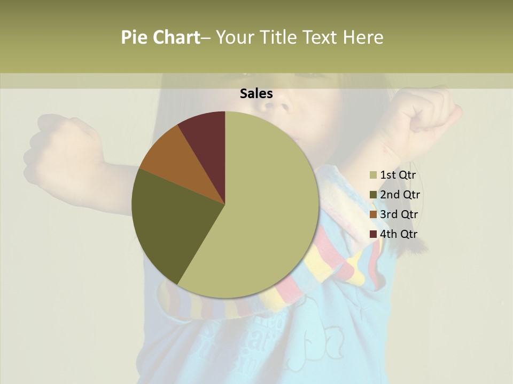Select the 1st Qtr legend label
The width and height of the screenshot is (513, 384).
tap(398, 175)
